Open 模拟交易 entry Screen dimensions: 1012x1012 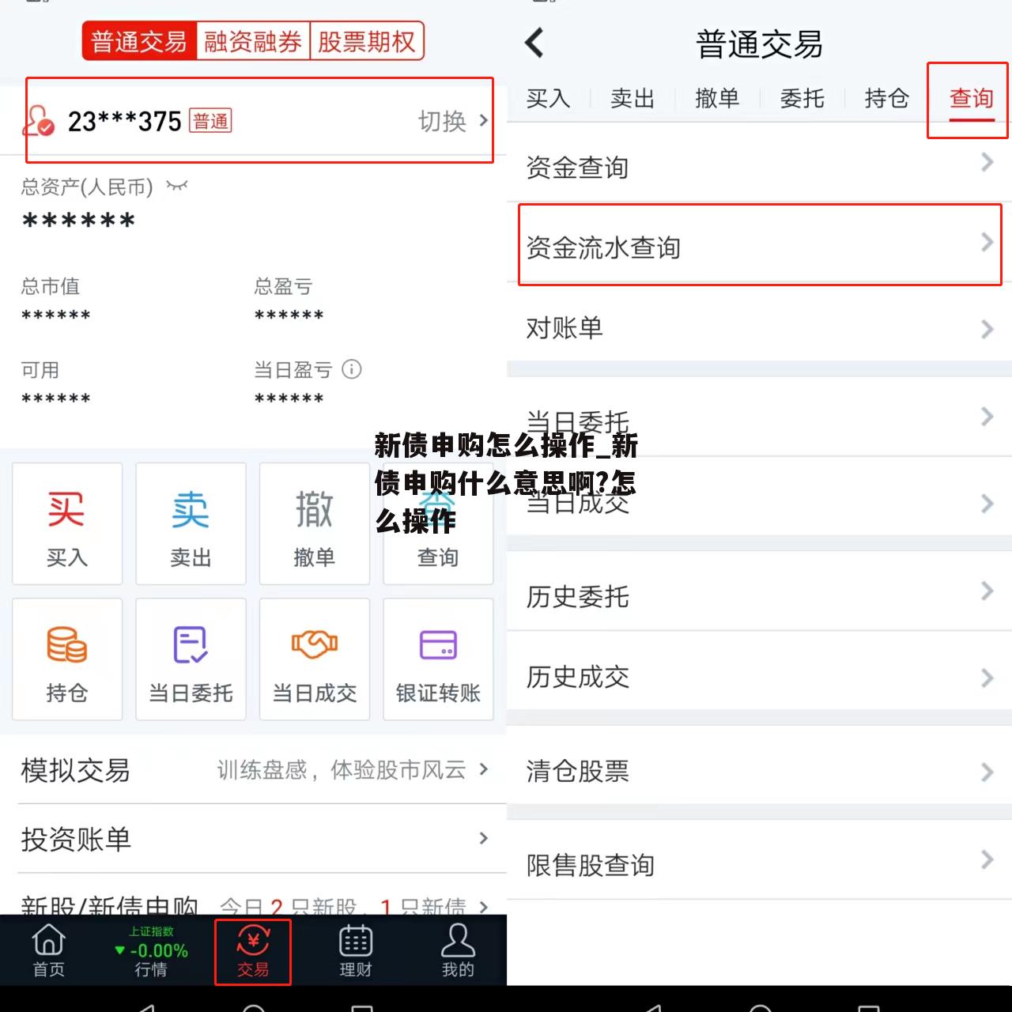tap(255, 769)
